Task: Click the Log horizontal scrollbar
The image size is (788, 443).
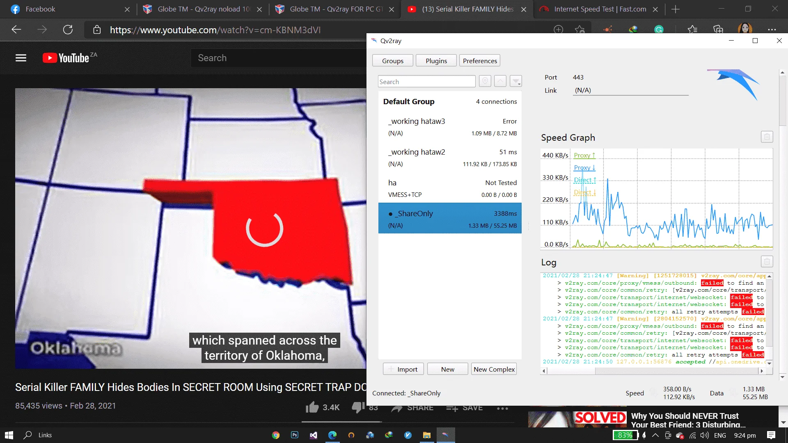Action: tap(653, 371)
